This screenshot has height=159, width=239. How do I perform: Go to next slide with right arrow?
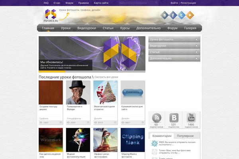coord(142,53)
